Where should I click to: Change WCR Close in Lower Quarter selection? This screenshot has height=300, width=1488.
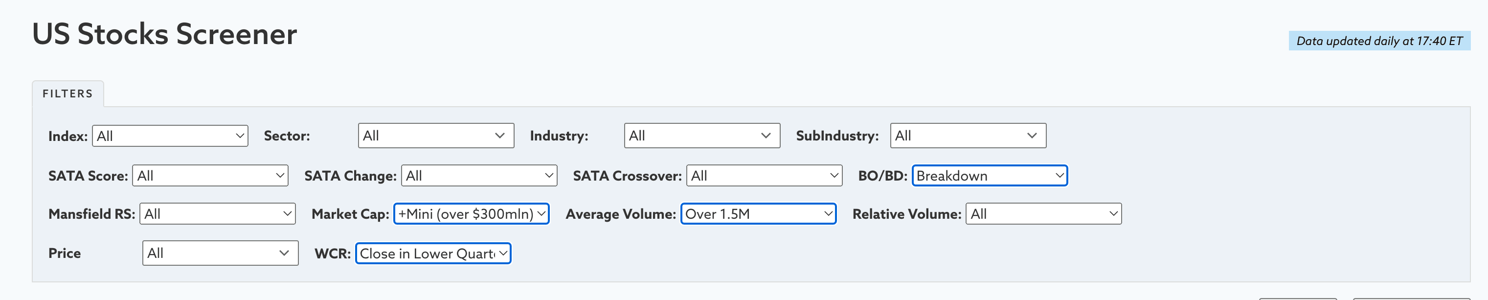433,253
